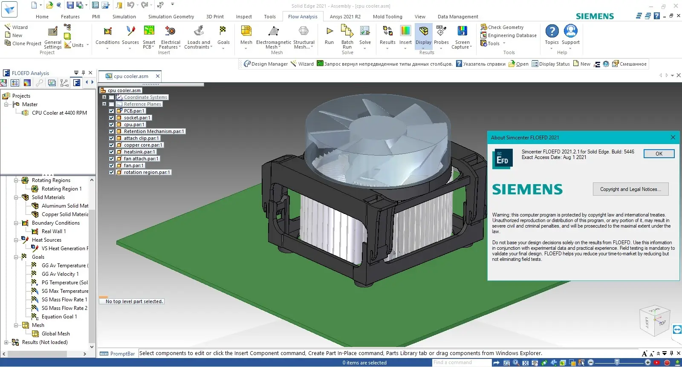Click the Mesh tool icon

[246, 31]
